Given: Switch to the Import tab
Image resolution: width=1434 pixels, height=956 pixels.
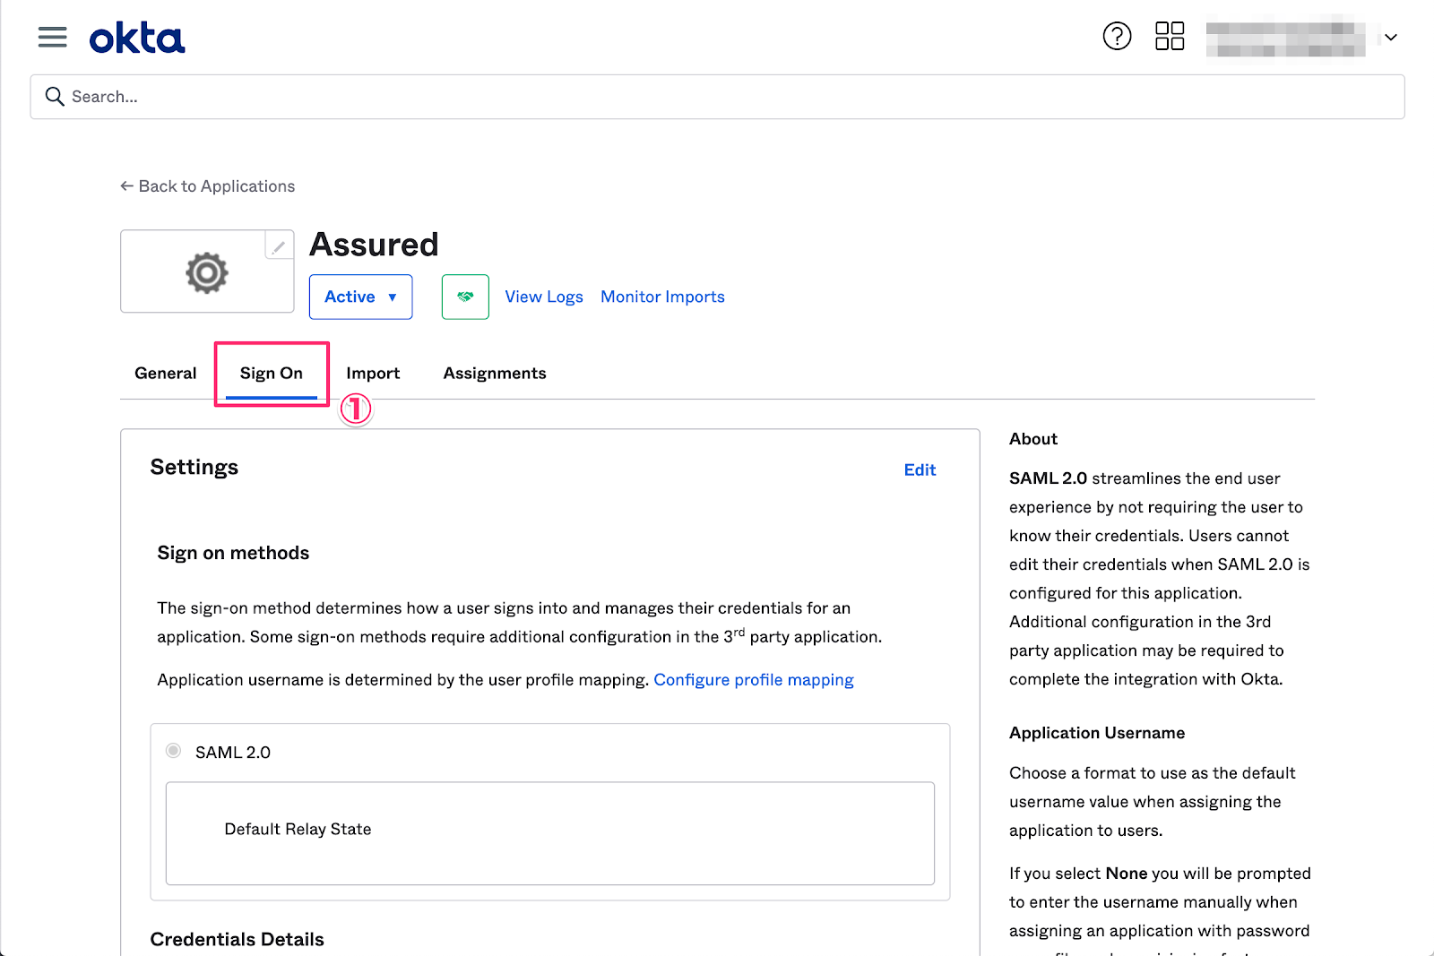Looking at the screenshot, I should pos(373,374).
